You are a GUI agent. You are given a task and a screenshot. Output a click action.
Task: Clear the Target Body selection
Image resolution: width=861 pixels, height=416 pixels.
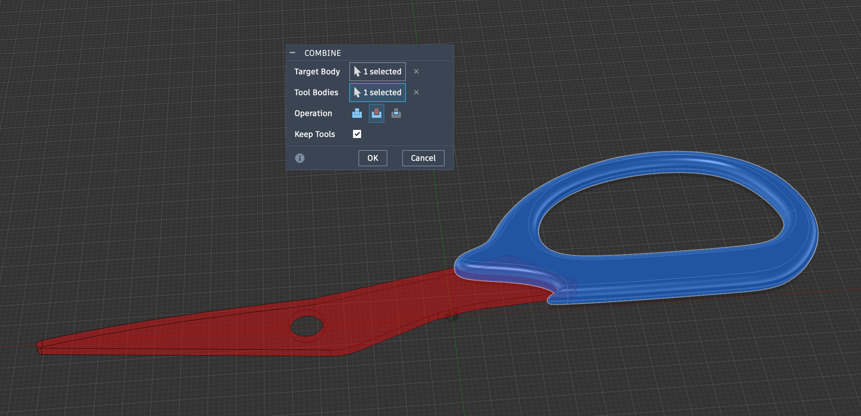pos(416,72)
